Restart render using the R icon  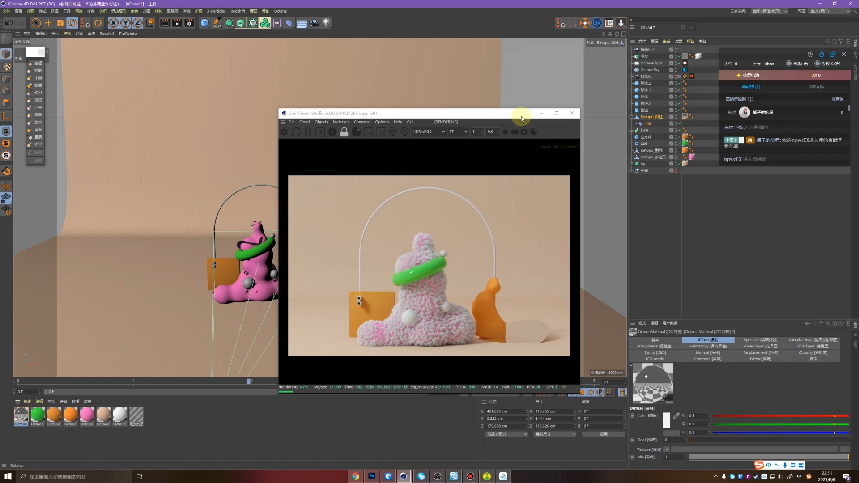tap(320, 131)
